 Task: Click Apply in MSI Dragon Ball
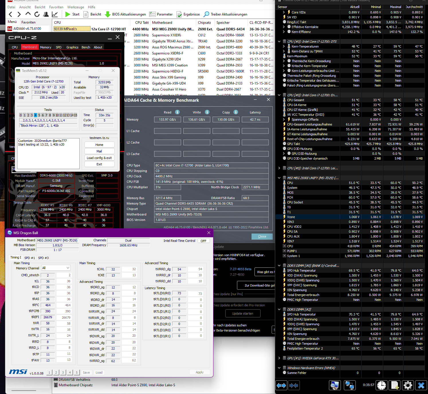pos(200,372)
